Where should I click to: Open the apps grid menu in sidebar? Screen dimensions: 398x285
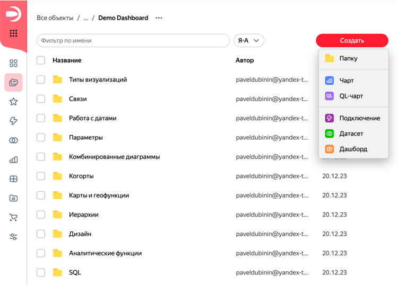coord(13,33)
